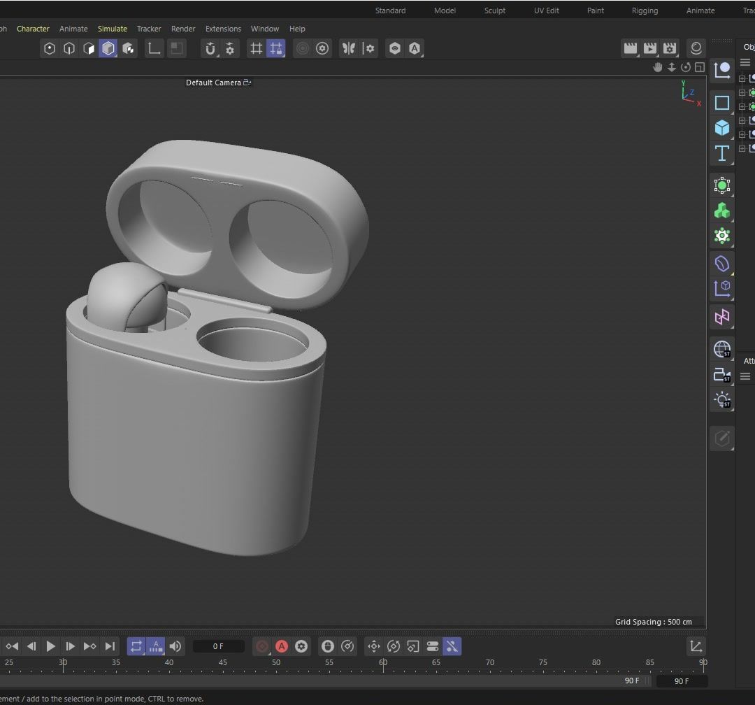This screenshot has width=755, height=705.
Task: Open Attributes panel hamburger menu
Action: click(745, 376)
